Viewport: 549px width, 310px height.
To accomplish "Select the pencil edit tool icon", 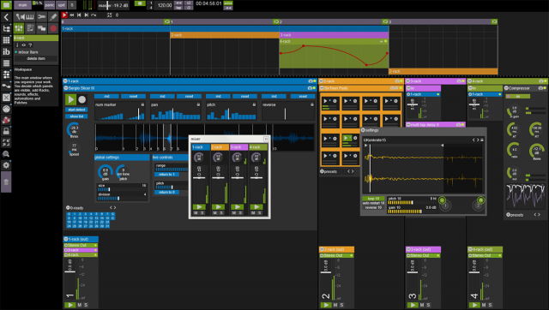I will 53,17.
